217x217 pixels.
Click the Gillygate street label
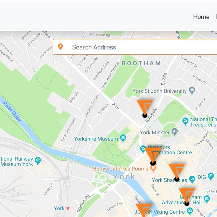[x=151, y=115]
